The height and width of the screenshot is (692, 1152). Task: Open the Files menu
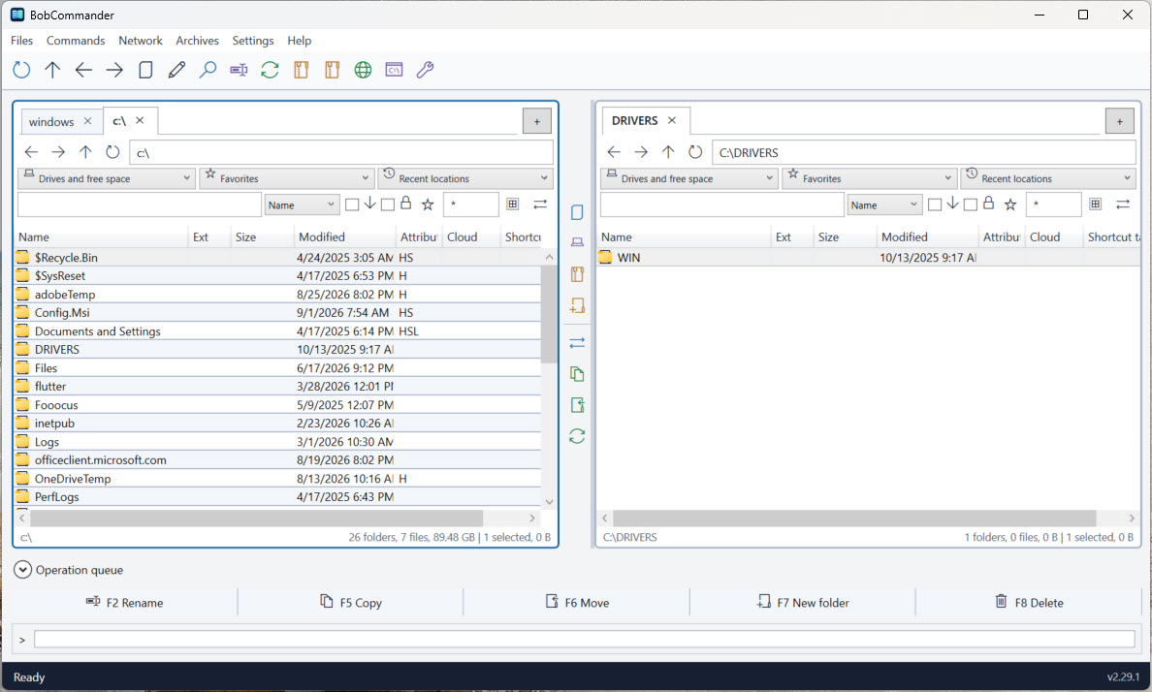[22, 41]
